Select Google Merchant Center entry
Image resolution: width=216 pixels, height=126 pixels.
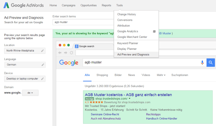[x=132, y=37]
